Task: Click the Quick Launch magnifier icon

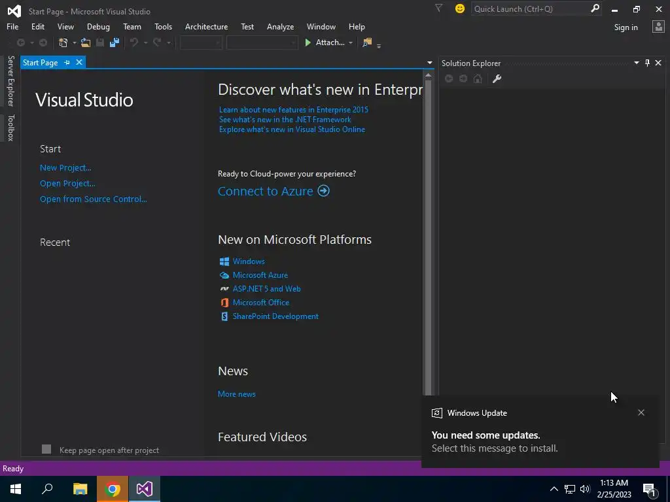Action: point(595,8)
